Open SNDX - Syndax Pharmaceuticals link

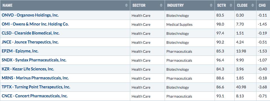(34, 60)
